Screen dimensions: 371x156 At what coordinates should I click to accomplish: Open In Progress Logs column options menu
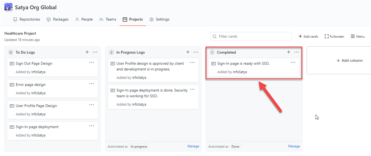click(x=196, y=52)
